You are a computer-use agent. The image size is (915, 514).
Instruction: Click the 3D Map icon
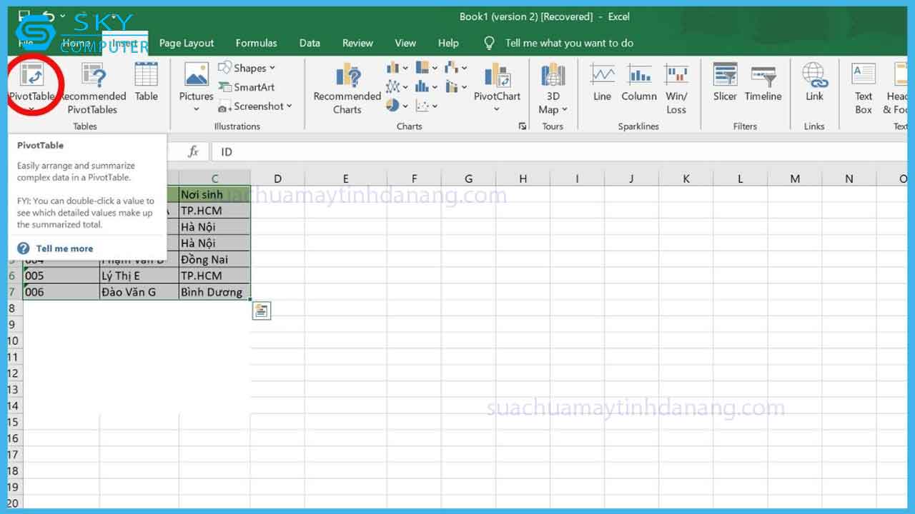tap(553, 75)
